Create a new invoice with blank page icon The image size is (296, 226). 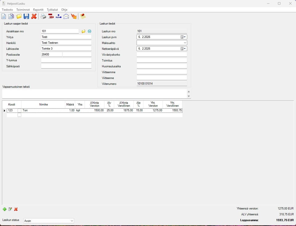(x=4, y=16)
